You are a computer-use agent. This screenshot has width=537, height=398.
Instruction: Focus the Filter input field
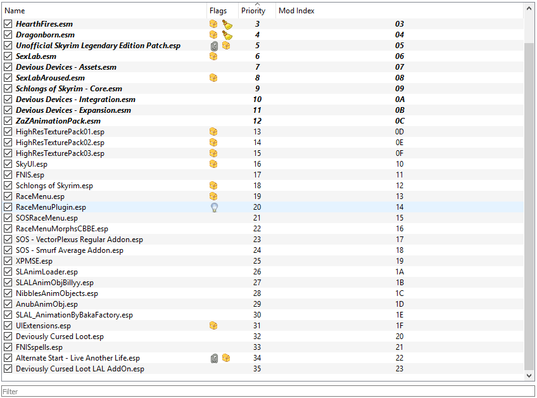pyautogui.click(x=268, y=391)
